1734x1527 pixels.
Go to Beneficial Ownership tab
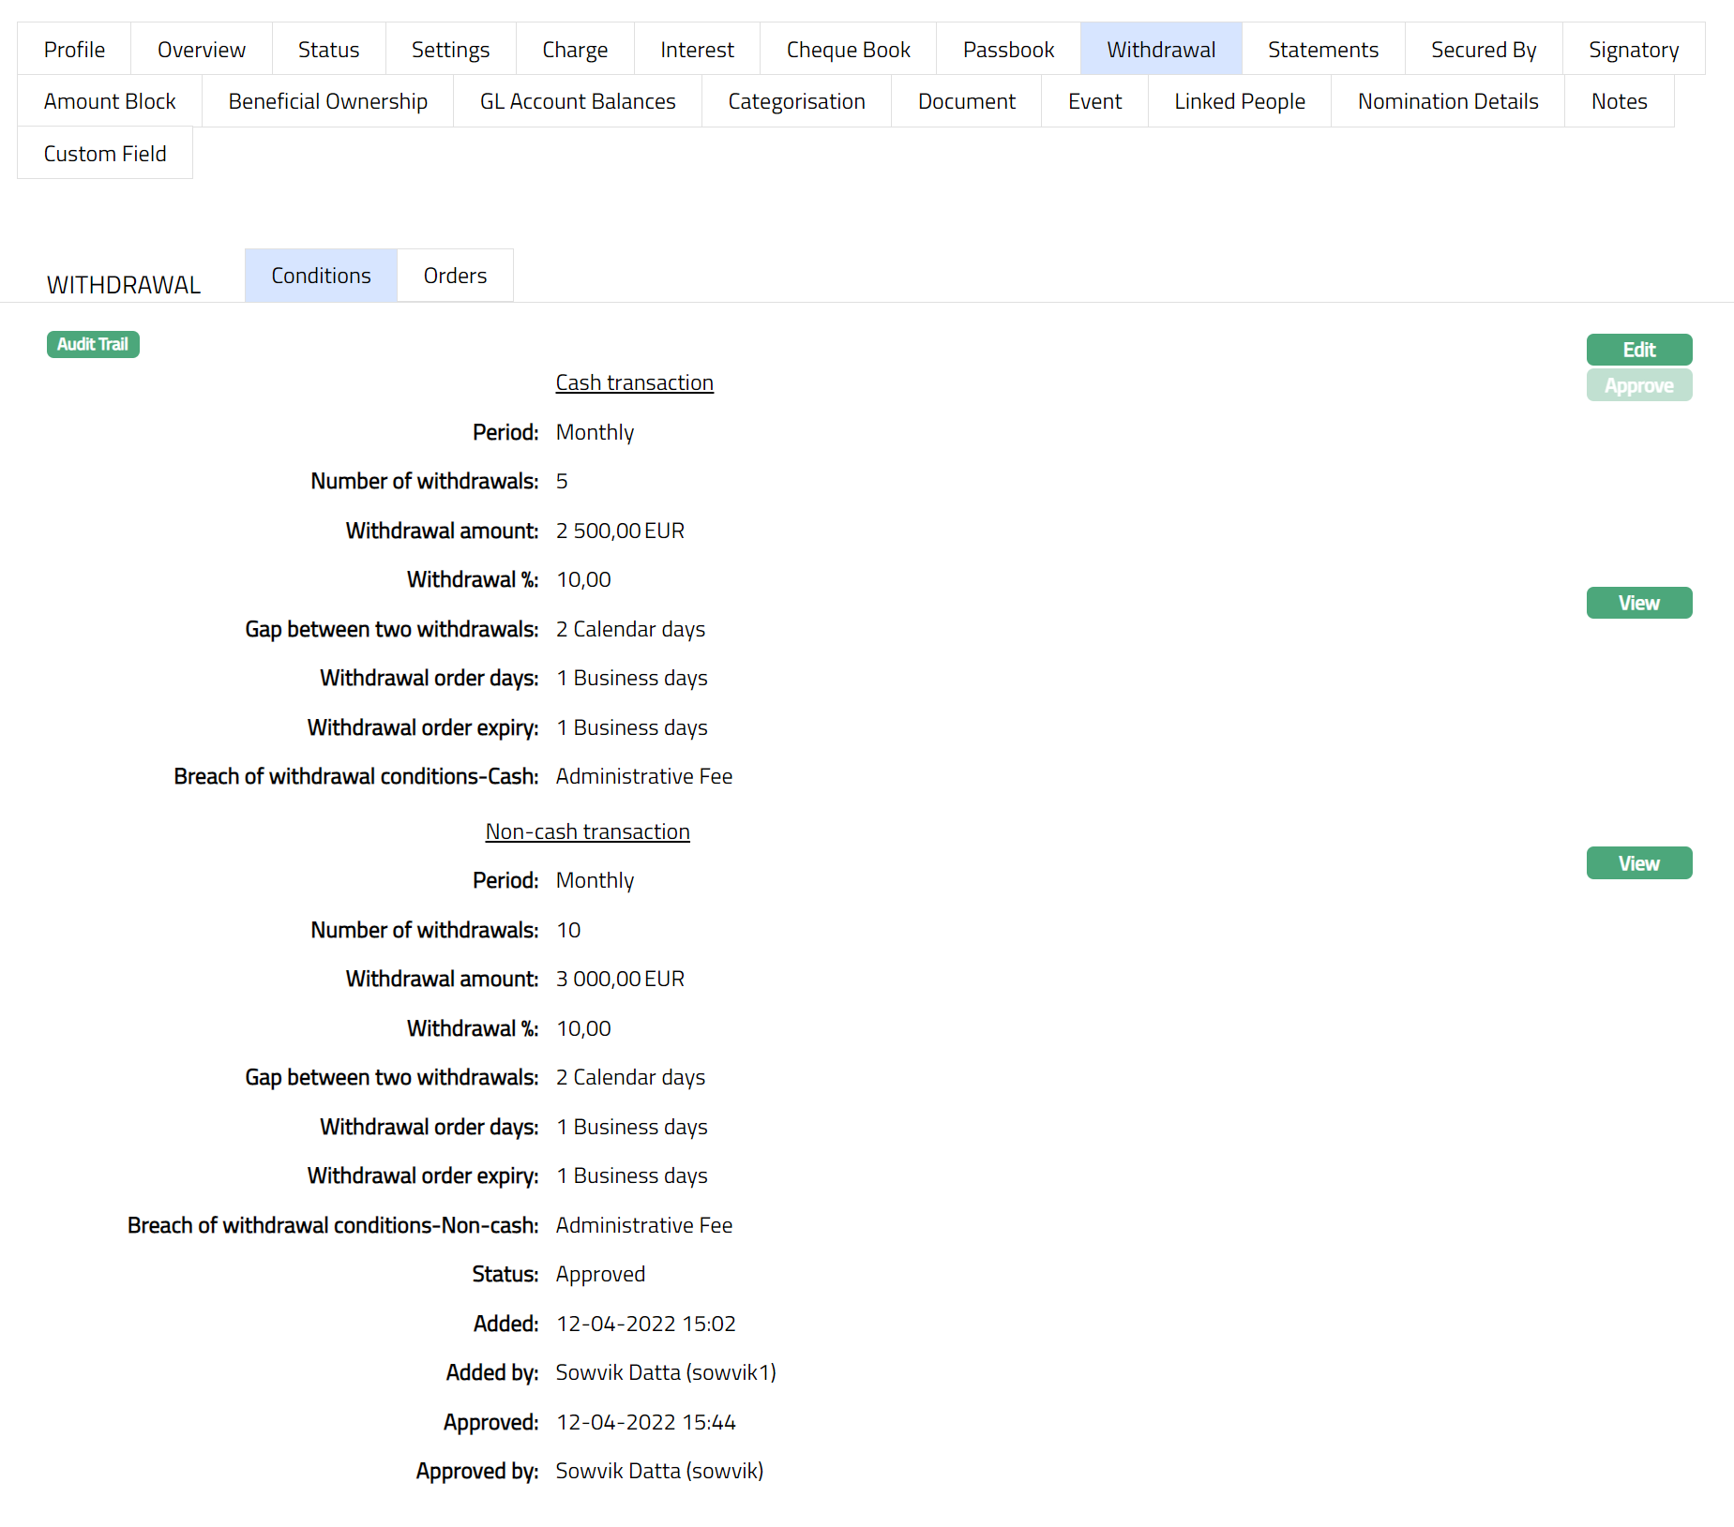tap(327, 101)
